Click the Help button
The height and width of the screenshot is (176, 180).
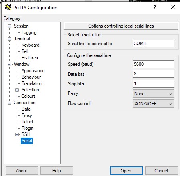click(x=57, y=171)
